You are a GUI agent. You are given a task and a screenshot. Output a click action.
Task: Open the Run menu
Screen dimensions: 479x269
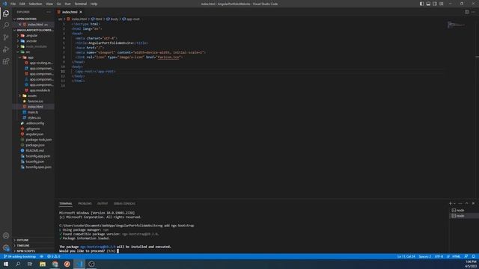(68, 4)
